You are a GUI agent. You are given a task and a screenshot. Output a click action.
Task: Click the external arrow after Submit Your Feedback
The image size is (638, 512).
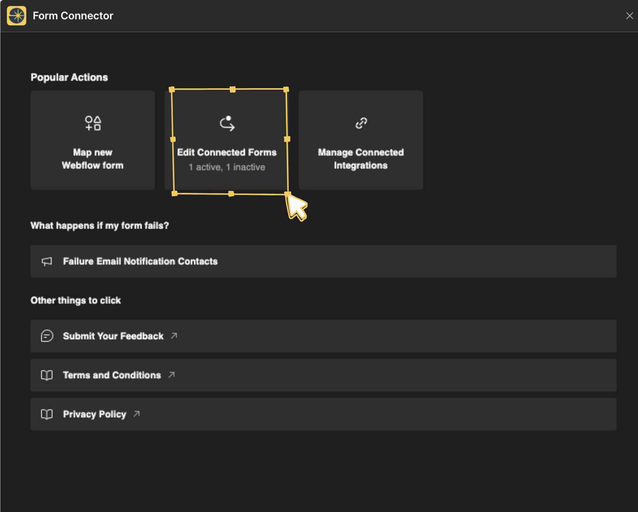coord(174,336)
